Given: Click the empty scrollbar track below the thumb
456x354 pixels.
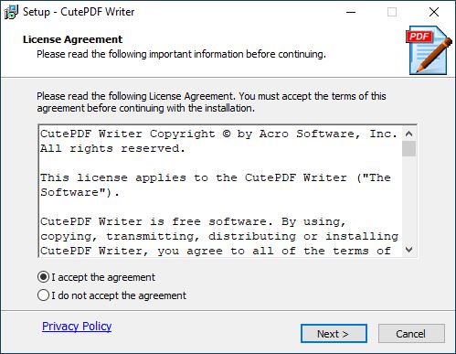Looking at the screenshot, I should (x=409, y=199).
